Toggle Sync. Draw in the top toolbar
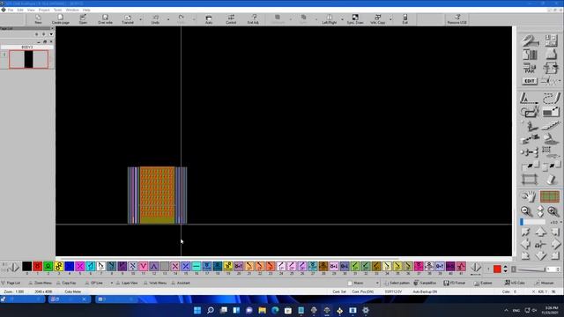 coord(355,19)
